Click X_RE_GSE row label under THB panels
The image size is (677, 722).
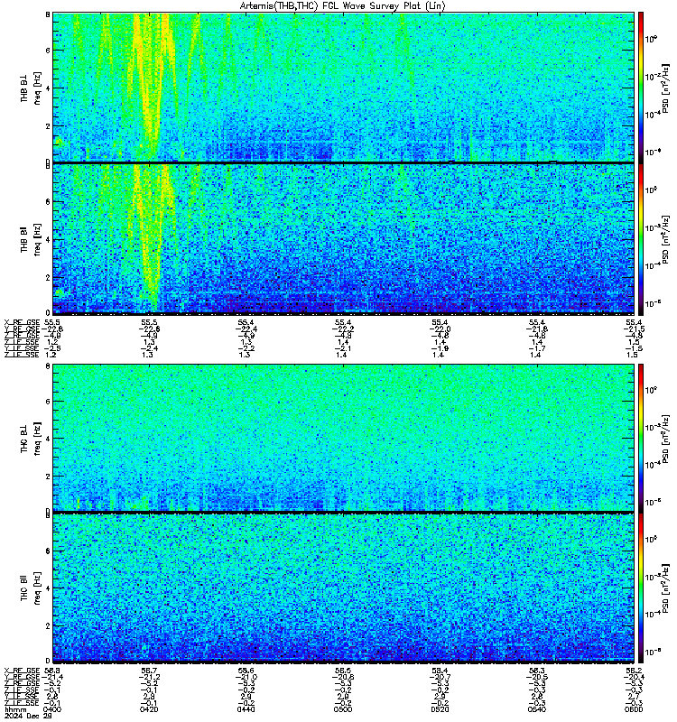22,322
